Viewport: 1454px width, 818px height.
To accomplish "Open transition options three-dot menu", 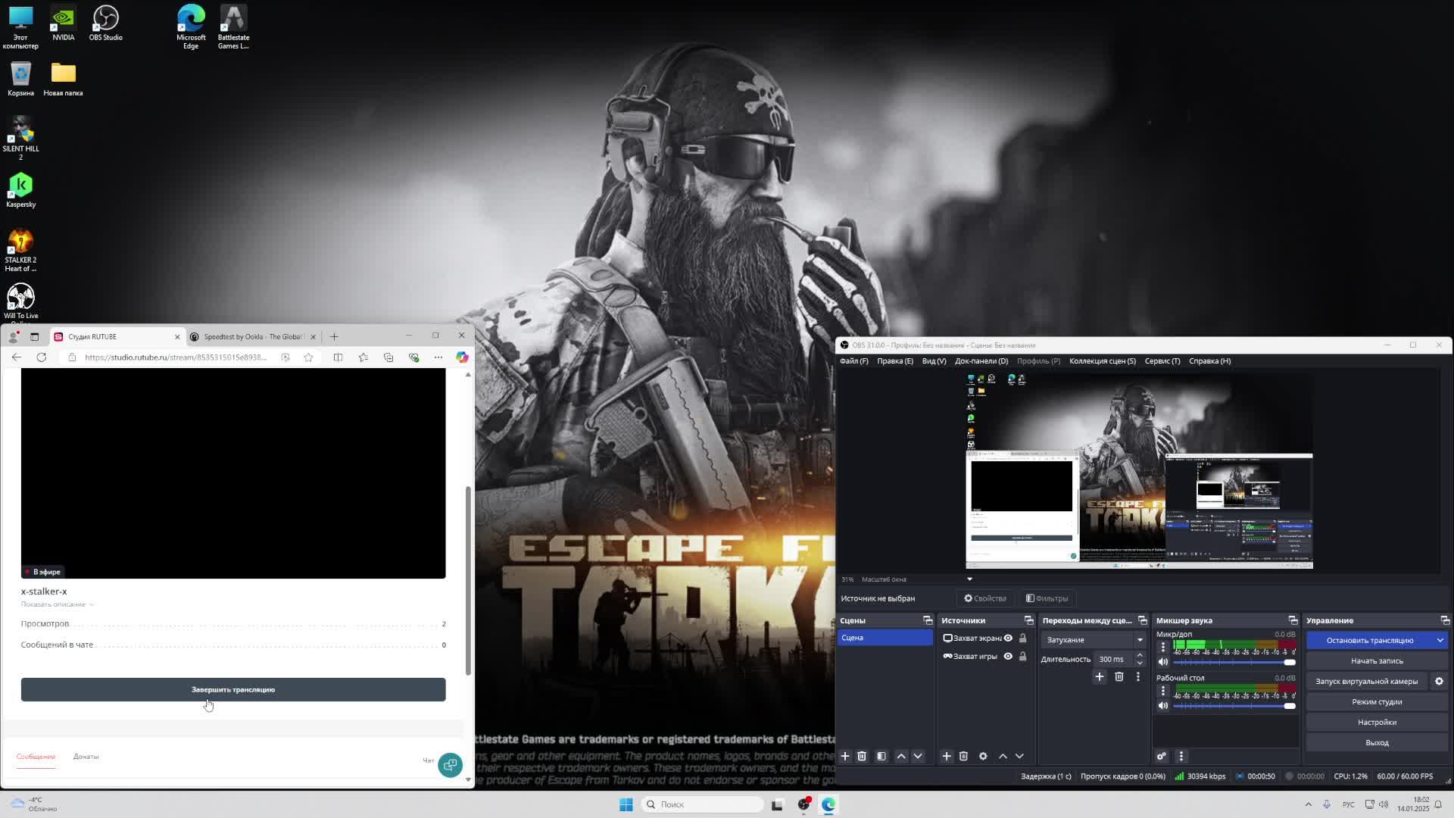I will coord(1137,676).
